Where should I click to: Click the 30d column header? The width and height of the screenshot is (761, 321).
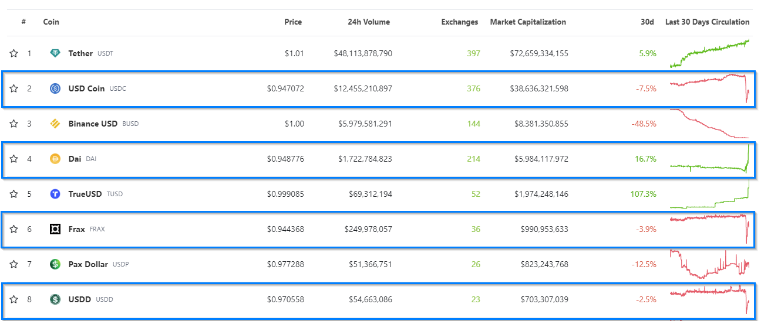point(646,22)
